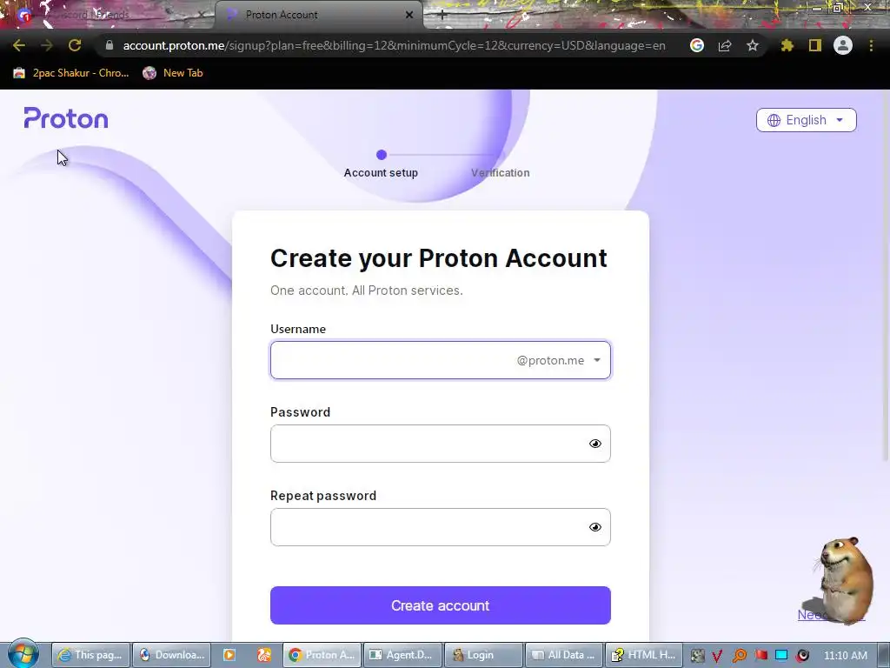
Task: Click the 11:10 AM taskbar clock
Action: click(845, 656)
